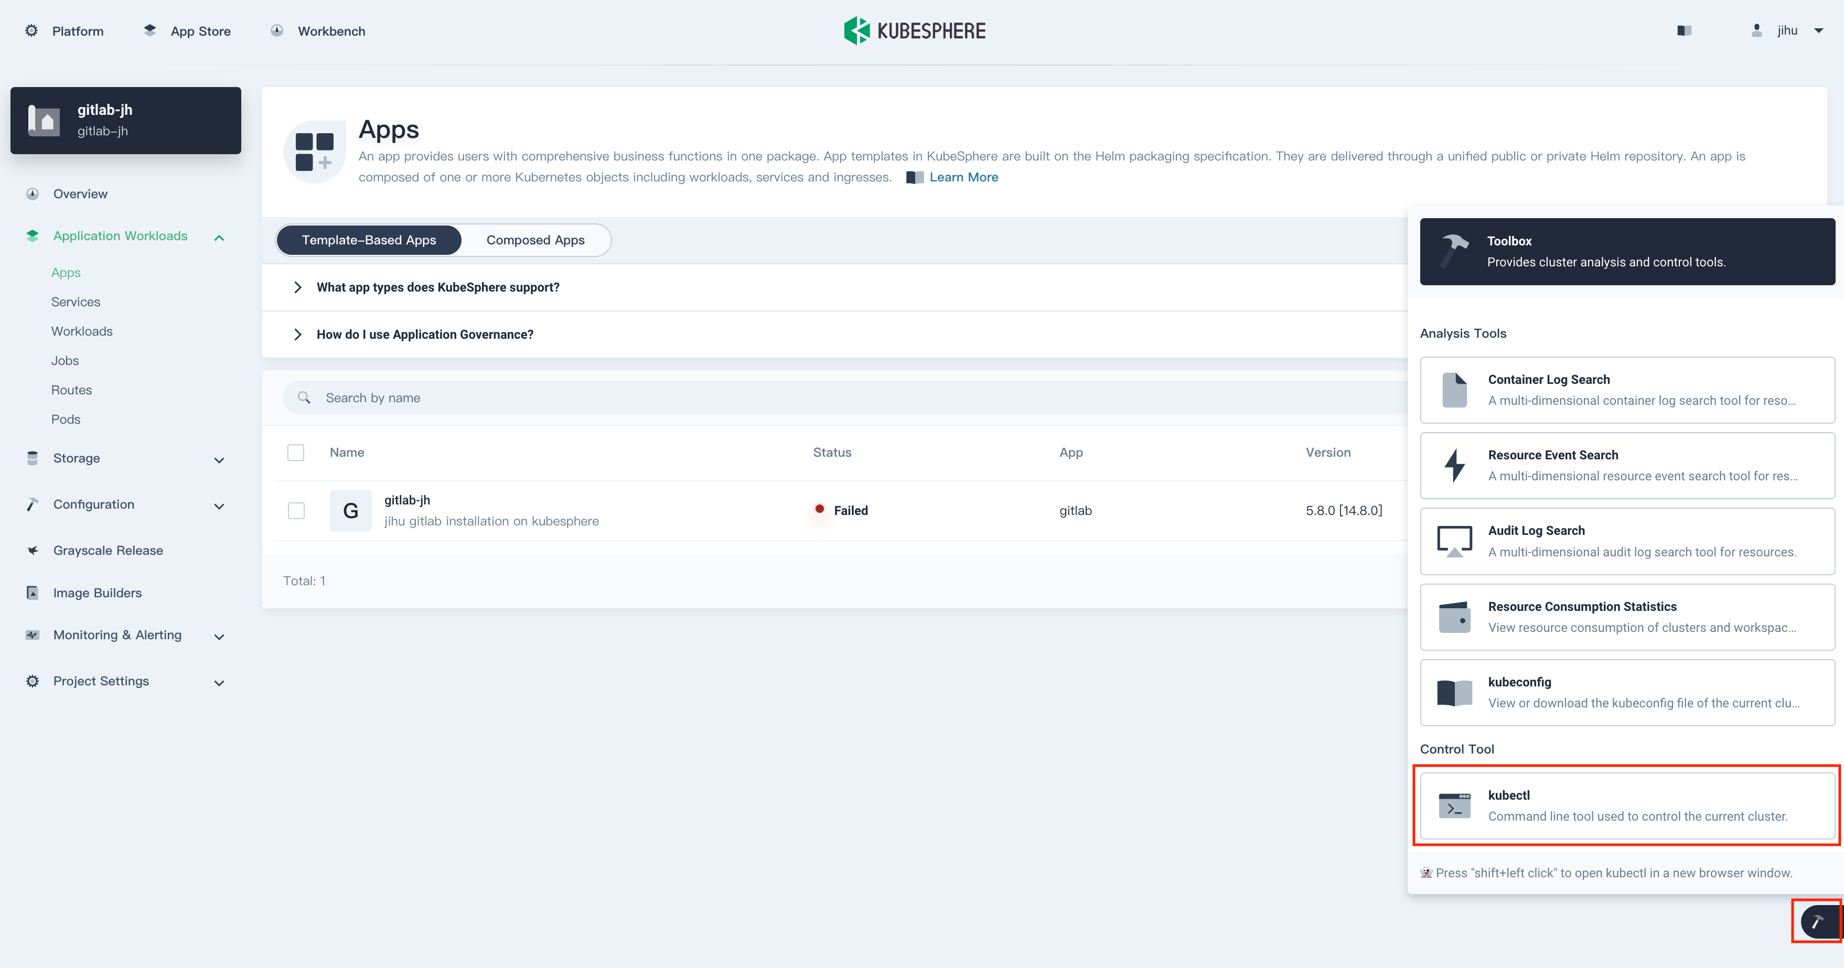Open the jihu user dropdown arrow
Viewport: 1844px width, 968px height.
[1818, 31]
